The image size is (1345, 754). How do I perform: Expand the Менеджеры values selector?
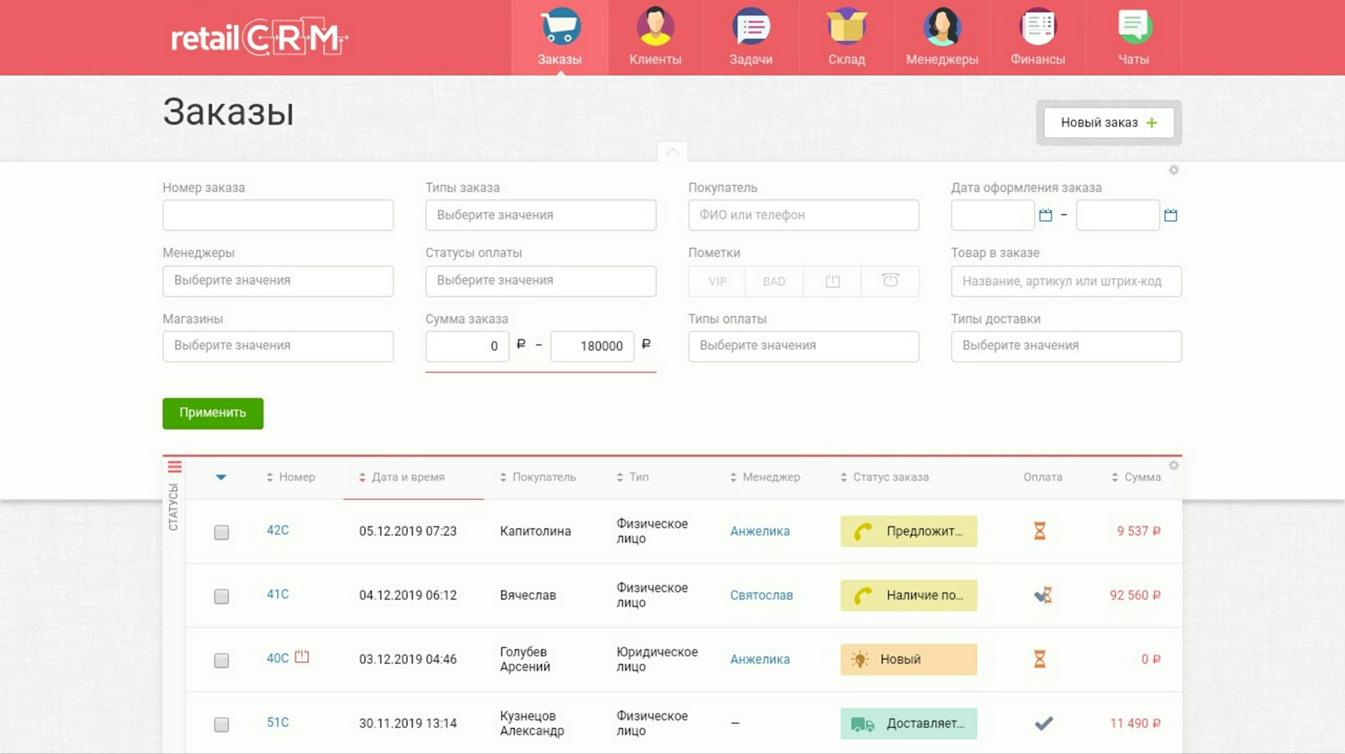277,280
